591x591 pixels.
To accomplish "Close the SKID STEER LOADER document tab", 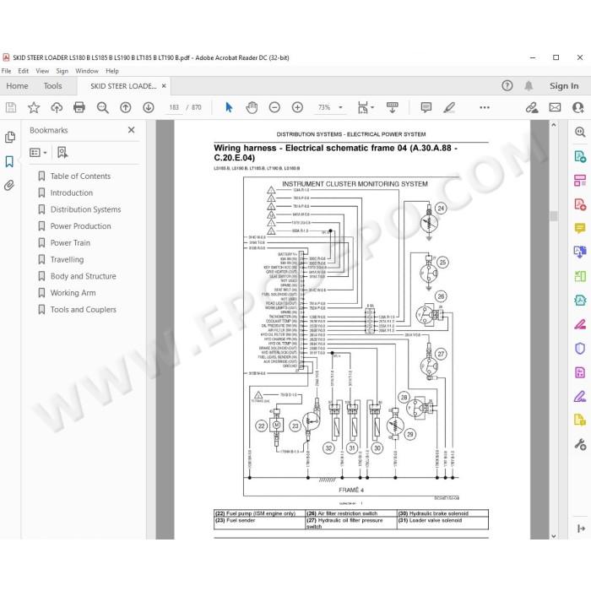I will click(x=164, y=86).
